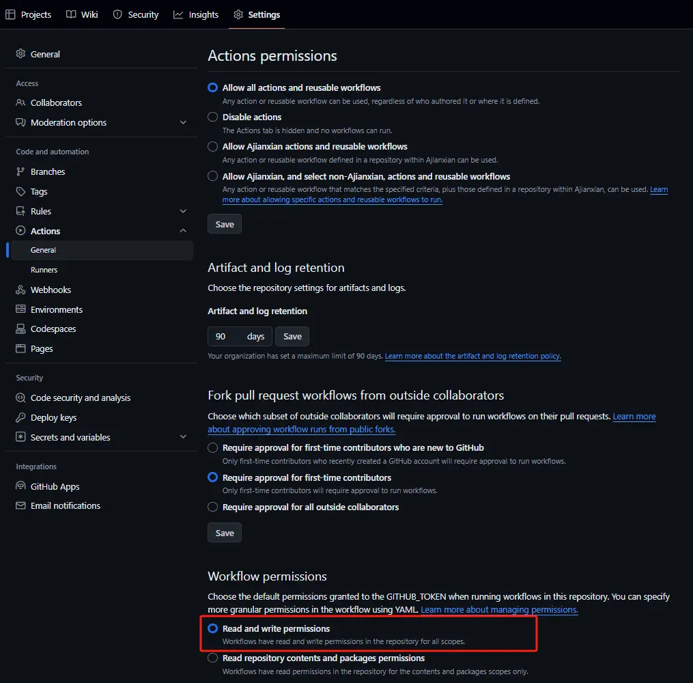Collapse the Actions sidebar section
The height and width of the screenshot is (683, 693).
183,232
